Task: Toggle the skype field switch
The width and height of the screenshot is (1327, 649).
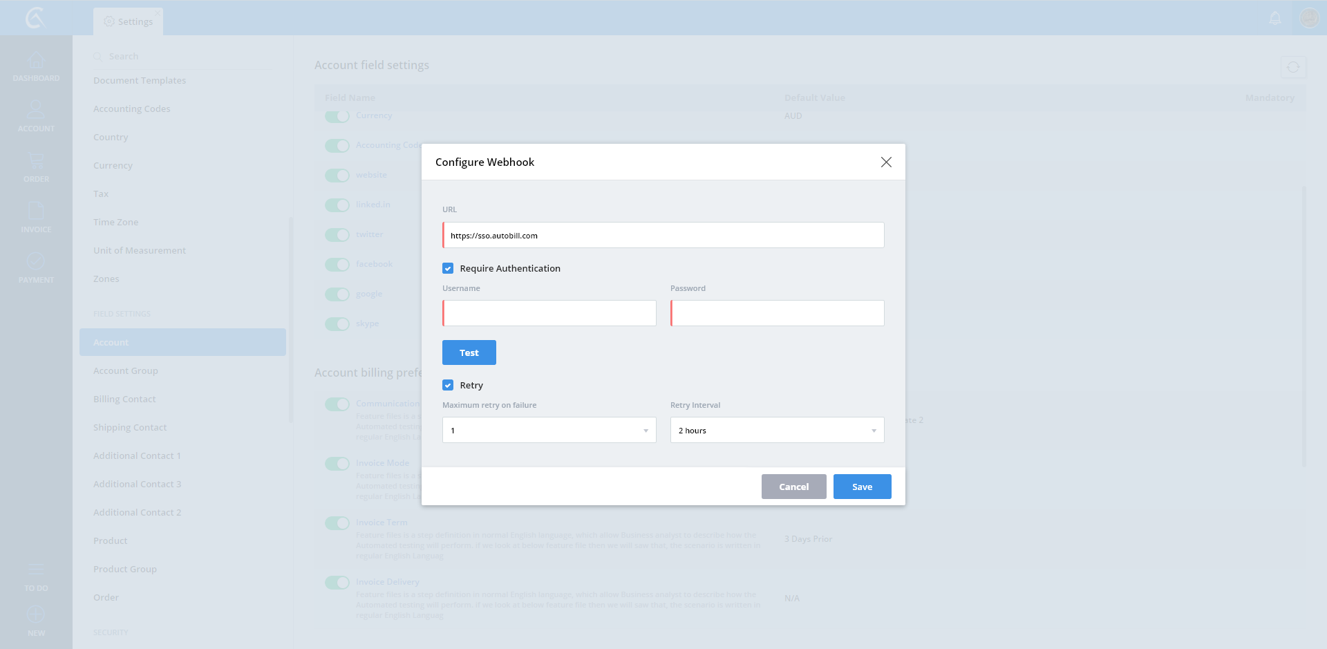Action: pos(337,323)
